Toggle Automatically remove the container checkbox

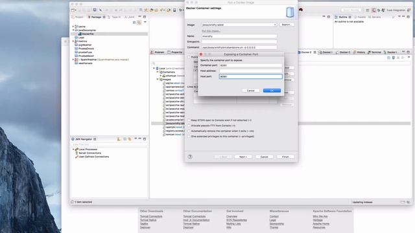pyautogui.click(x=189, y=131)
